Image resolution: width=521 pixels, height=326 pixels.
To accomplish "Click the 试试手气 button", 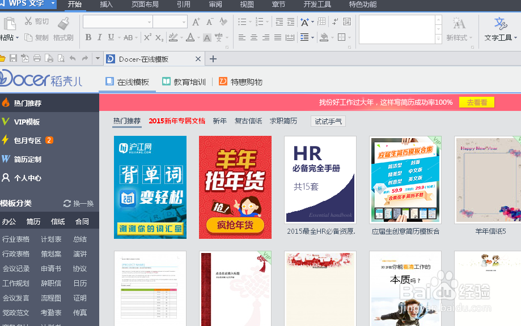I will (x=328, y=121).
